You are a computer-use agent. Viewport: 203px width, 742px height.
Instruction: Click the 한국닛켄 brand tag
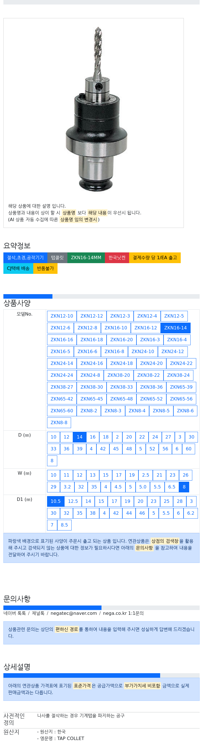117,257
